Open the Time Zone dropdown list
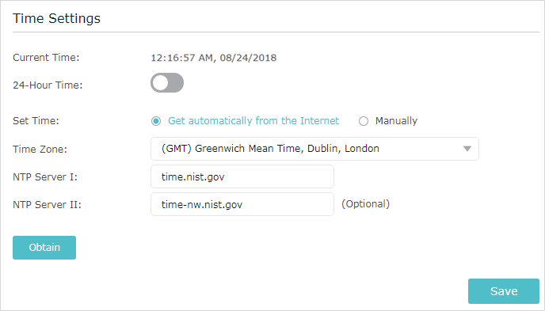Image resolution: width=545 pixels, height=311 pixels. pos(314,149)
